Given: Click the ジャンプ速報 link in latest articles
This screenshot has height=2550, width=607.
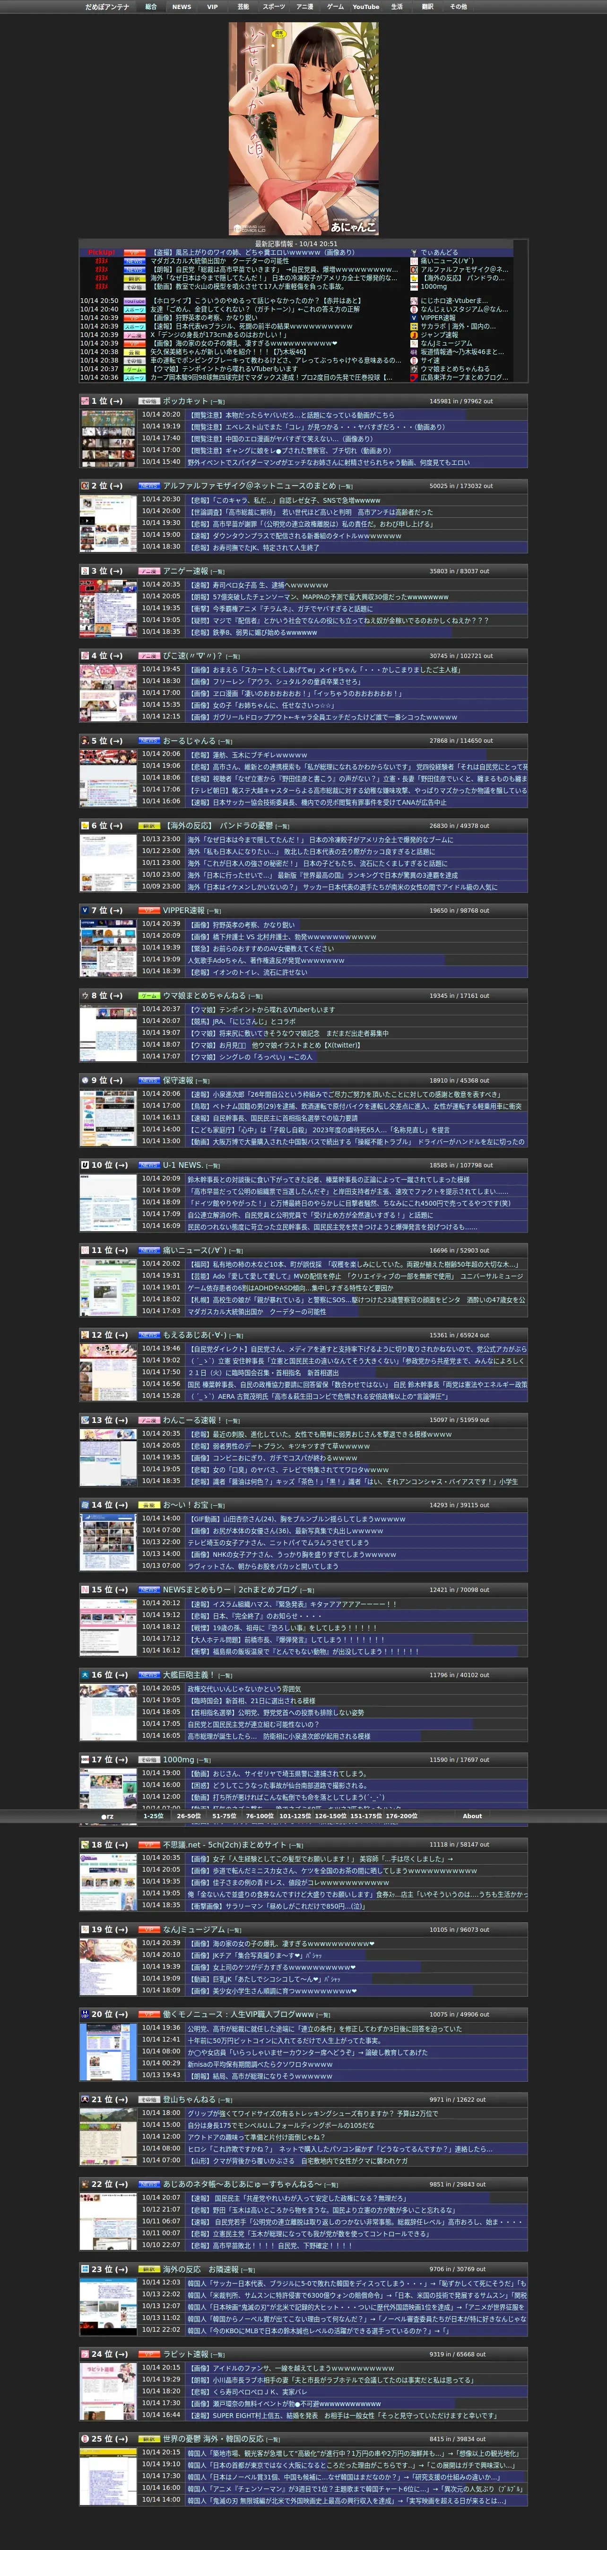Looking at the screenshot, I should [x=439, y=335].
